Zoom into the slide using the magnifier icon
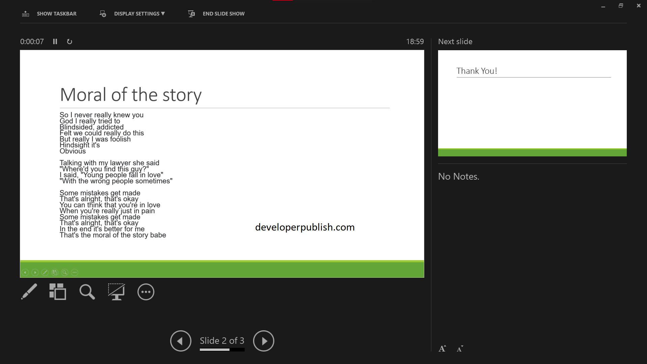647x364 pixels. [87, 292]
